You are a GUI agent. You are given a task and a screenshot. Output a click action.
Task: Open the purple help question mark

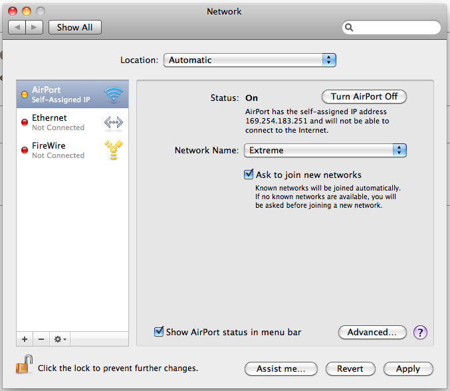click(x=420, y=333)
